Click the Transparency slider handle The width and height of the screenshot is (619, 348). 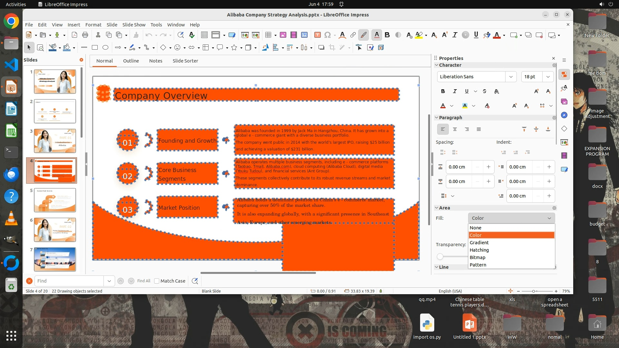pos(440,256)
